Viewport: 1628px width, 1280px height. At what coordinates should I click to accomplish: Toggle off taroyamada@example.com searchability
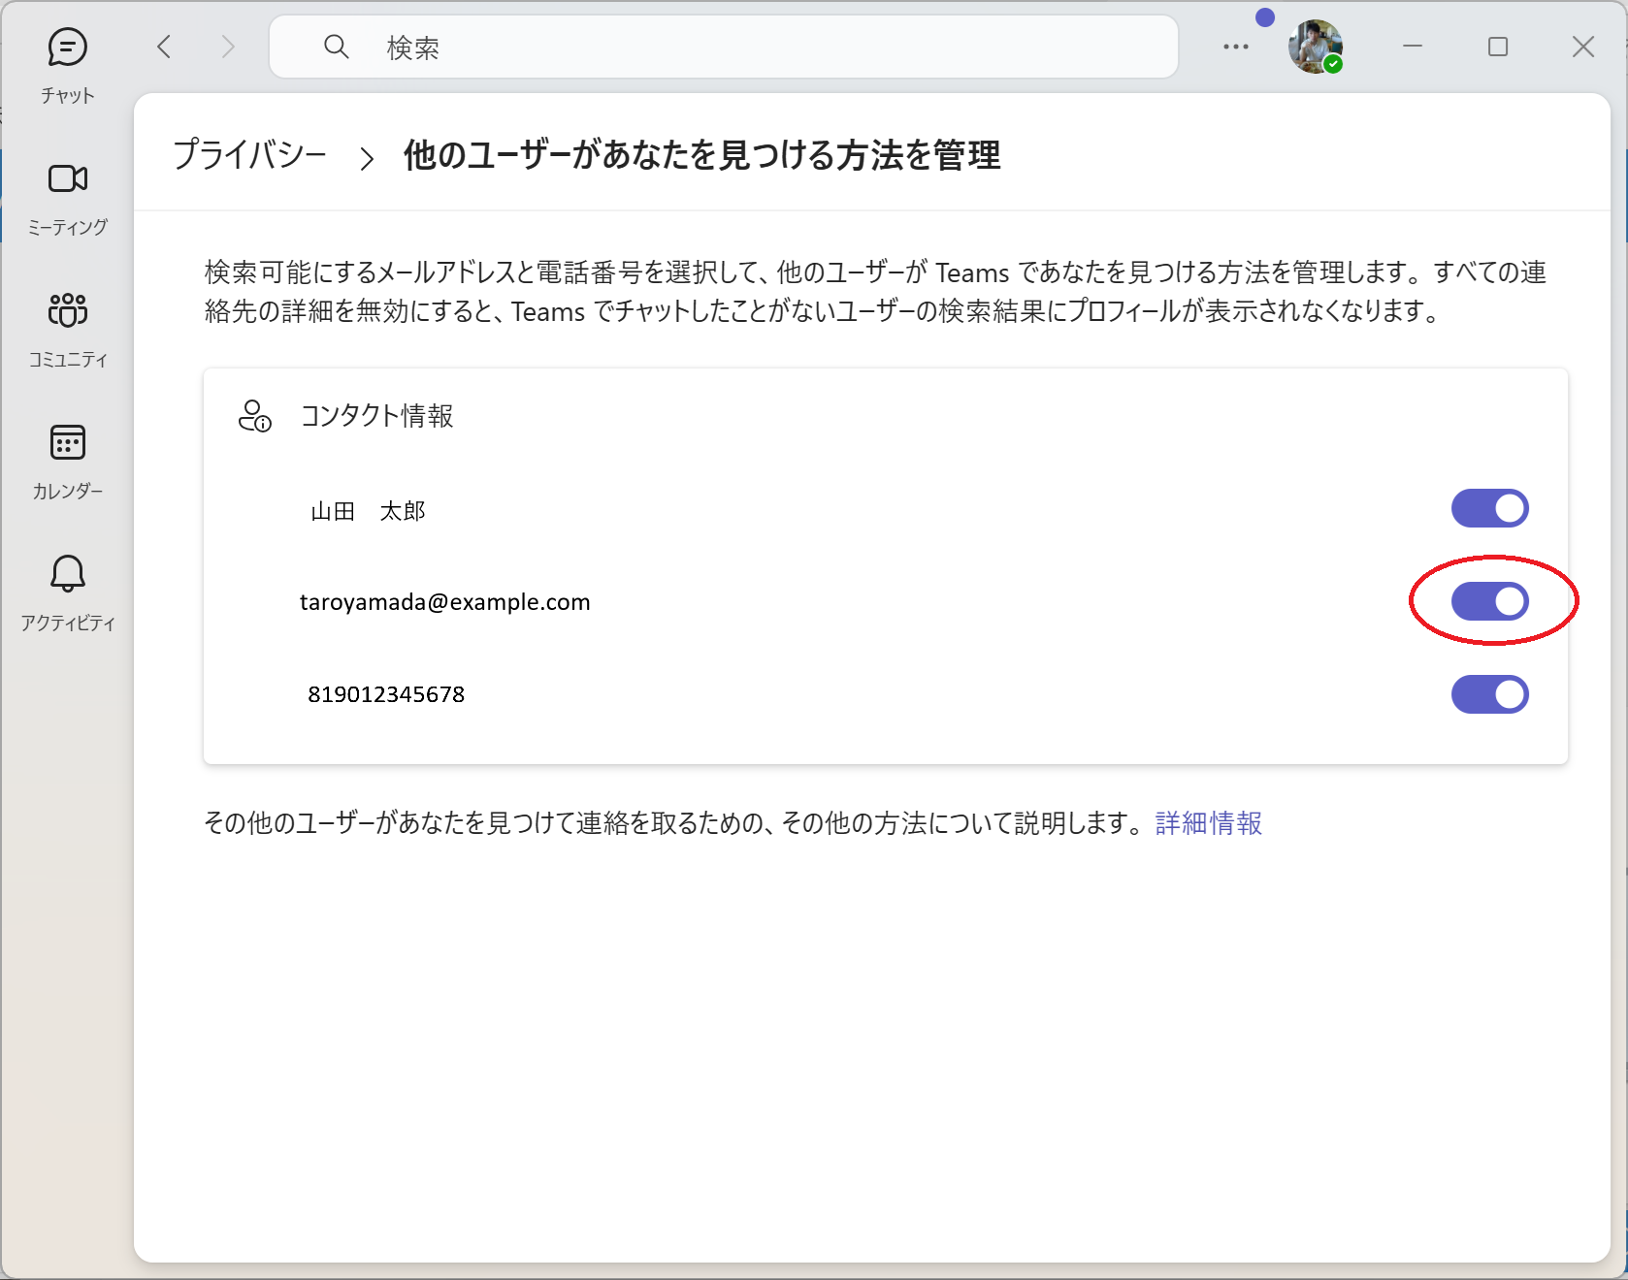tap(1489, 601)
